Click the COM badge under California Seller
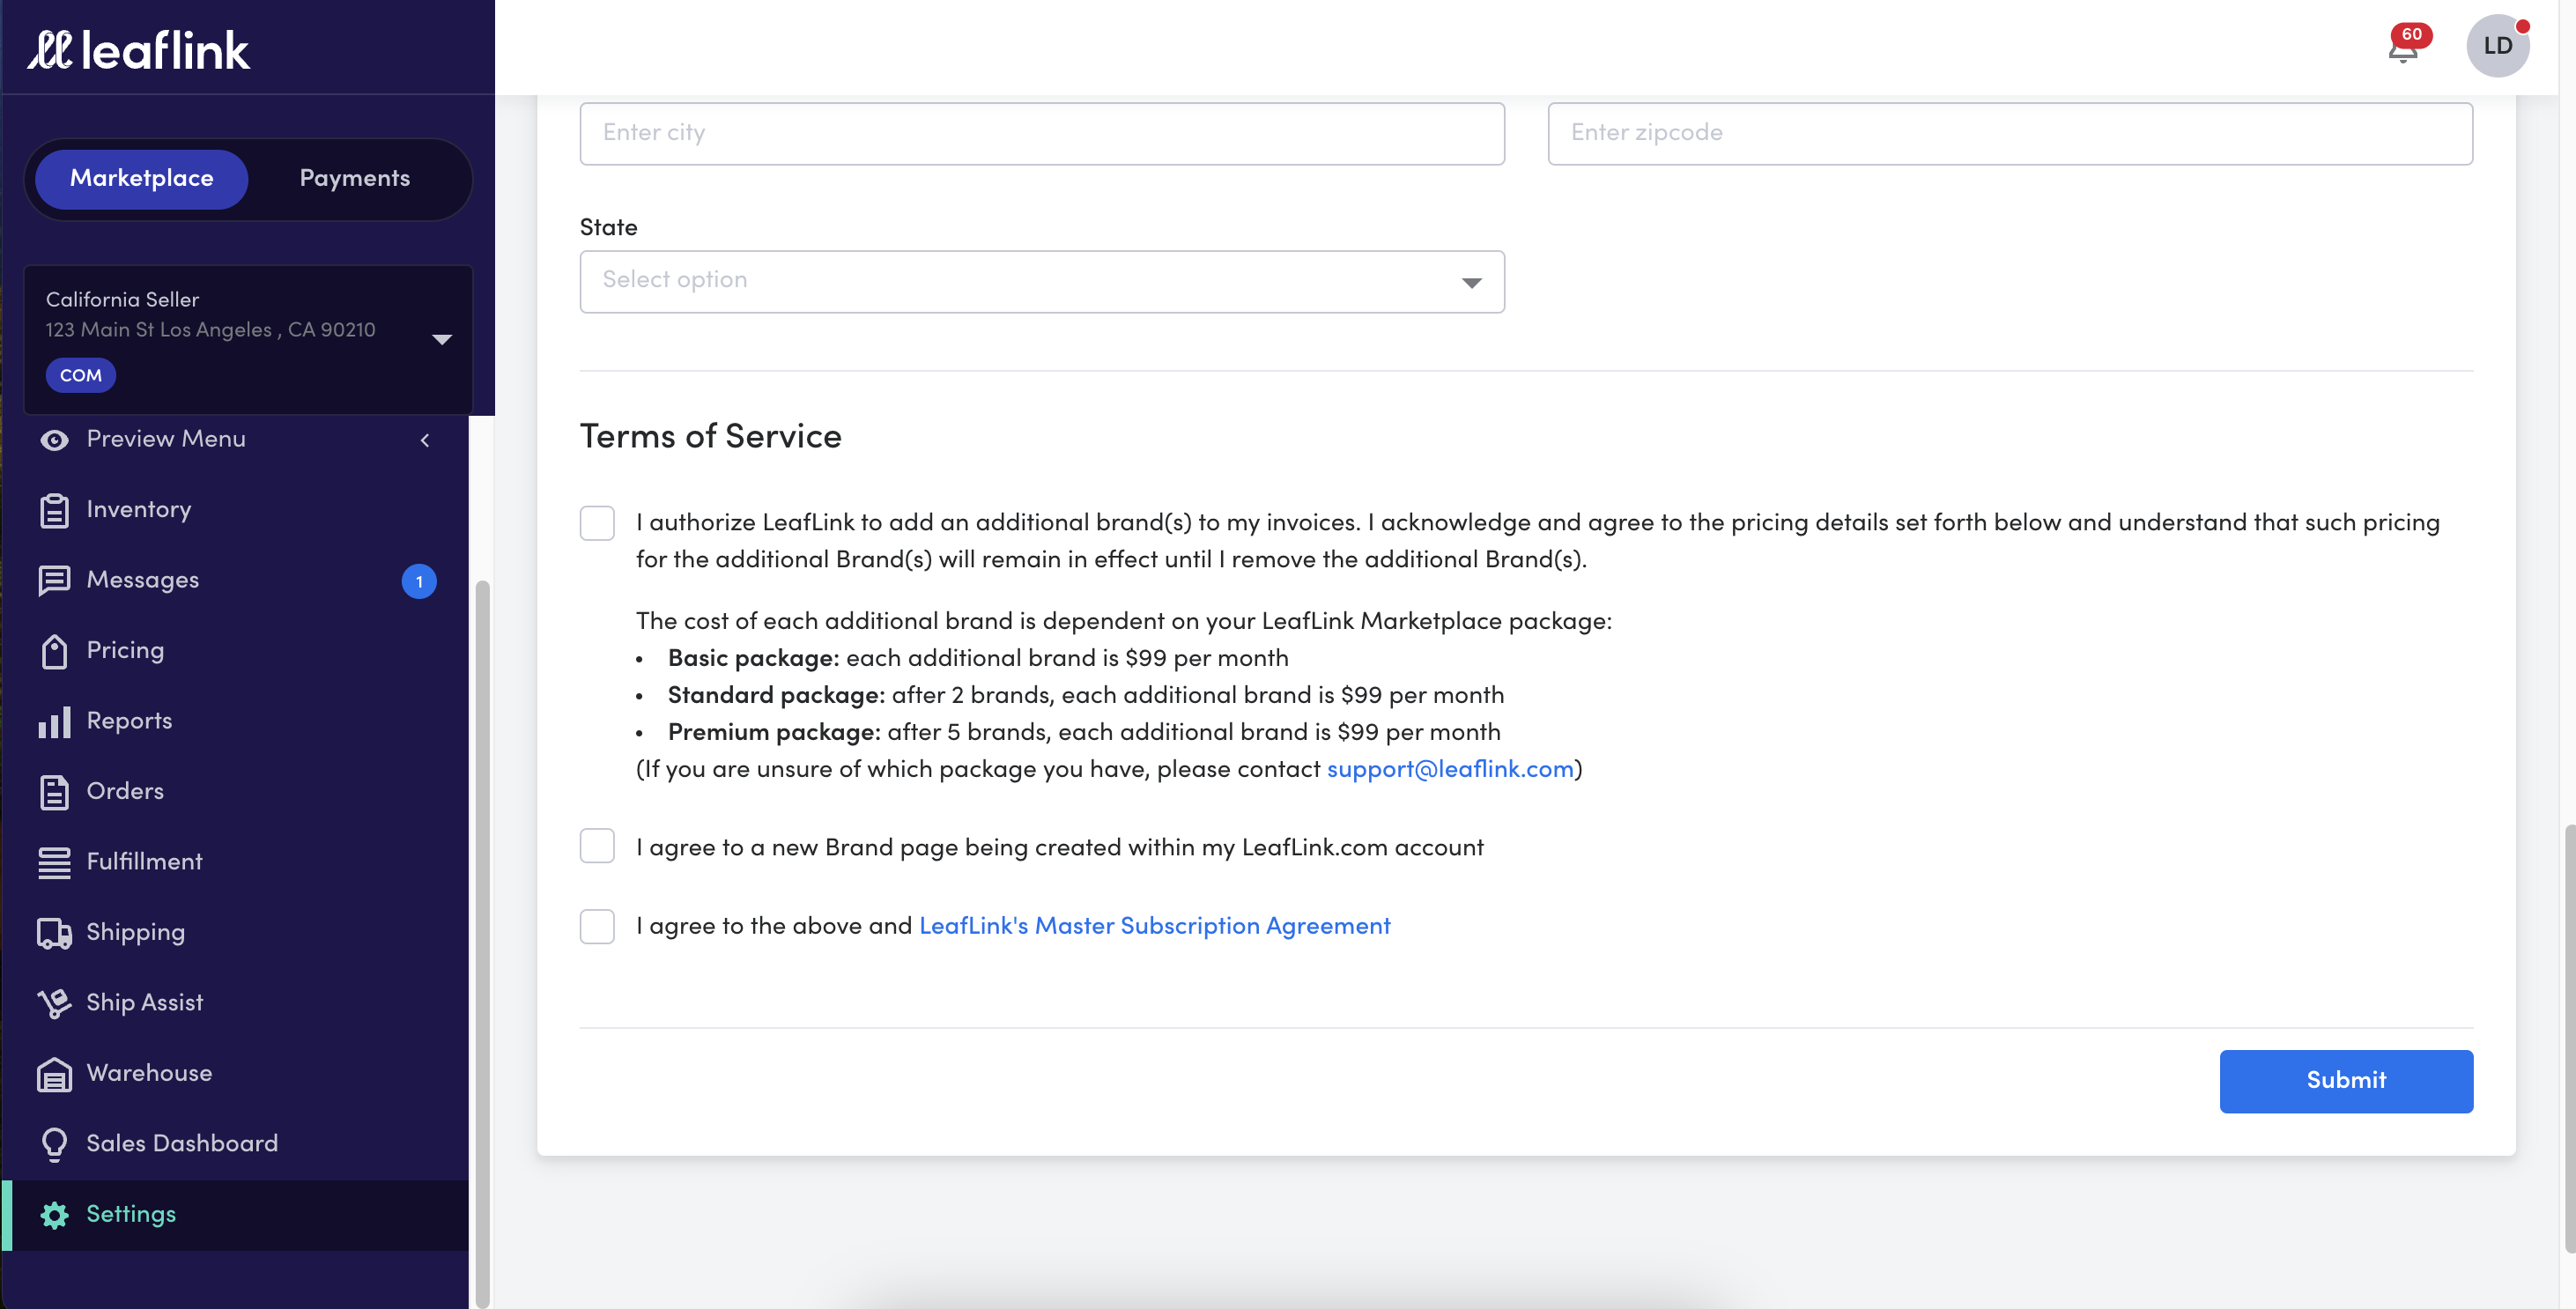The width and height of the screenshot is (2576, 1309). (81, 376)
